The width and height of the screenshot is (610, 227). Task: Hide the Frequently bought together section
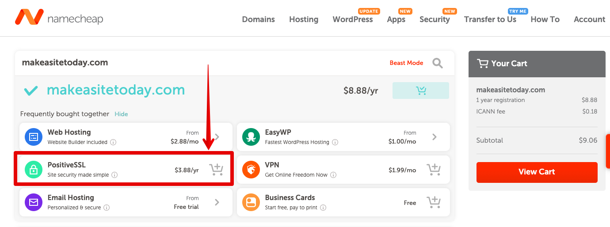pyautogui.click(x=121, y=114)
